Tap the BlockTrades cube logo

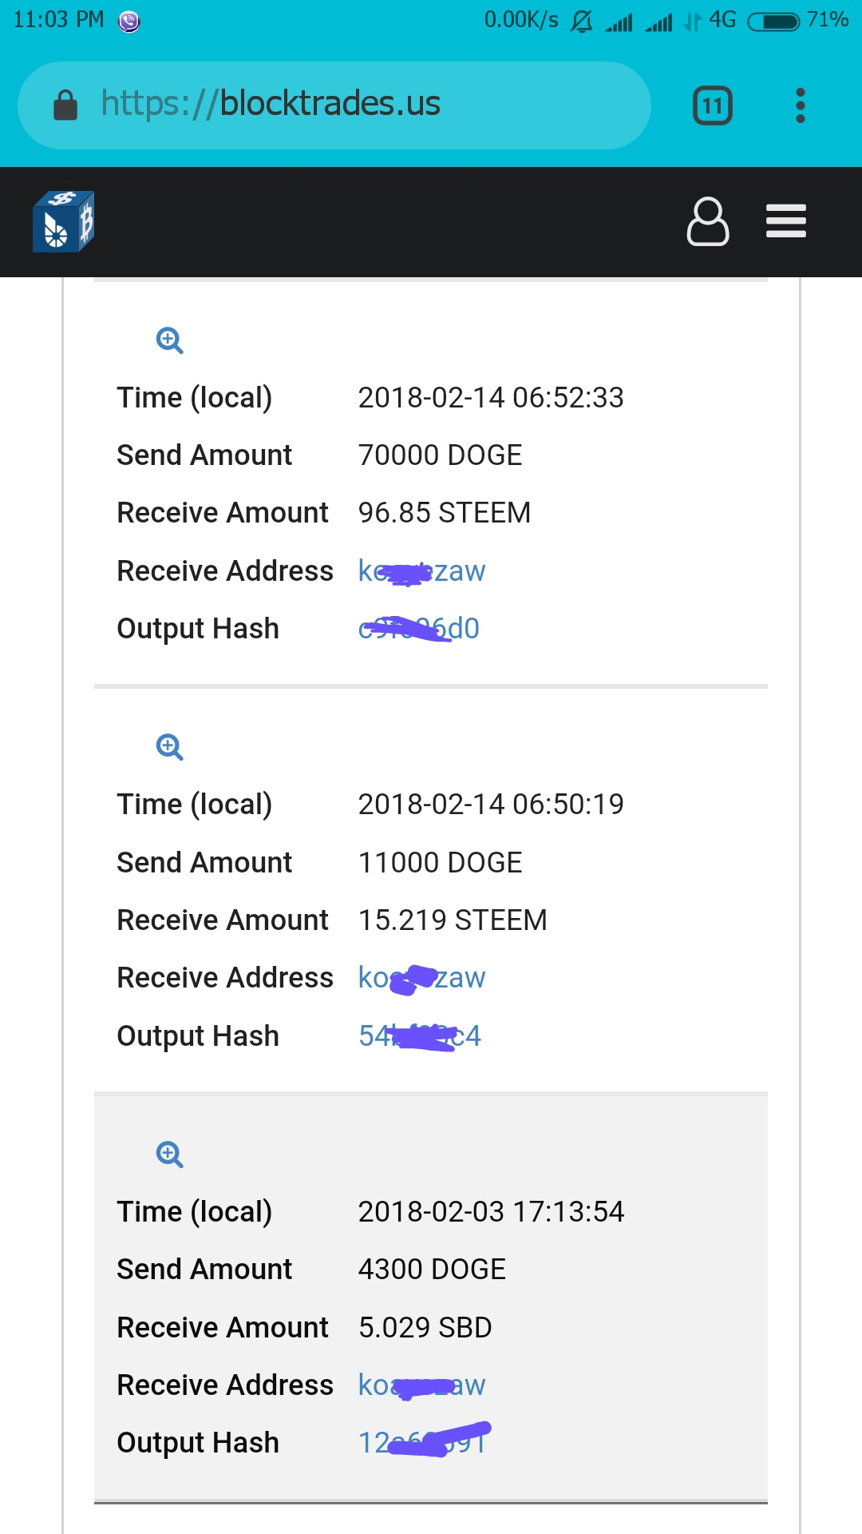tap(63, 221)
